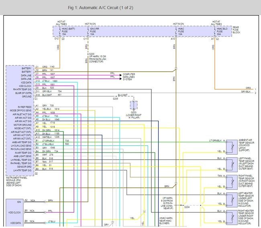The image size is (261, 228).
Task: Click the 'RIGHT HEATER TEMP SENSOR' description
Action: (x=246, y=217)
